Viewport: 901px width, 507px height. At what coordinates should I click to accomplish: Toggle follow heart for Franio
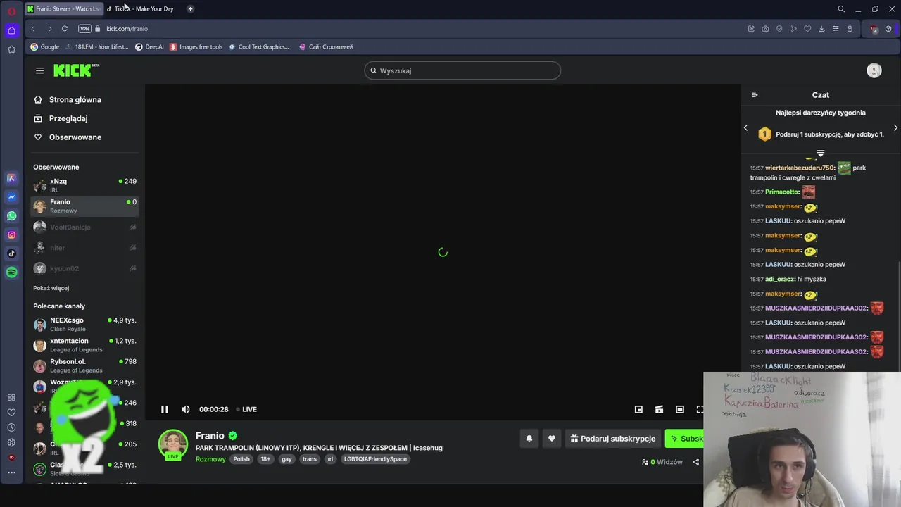coord(552,439)
